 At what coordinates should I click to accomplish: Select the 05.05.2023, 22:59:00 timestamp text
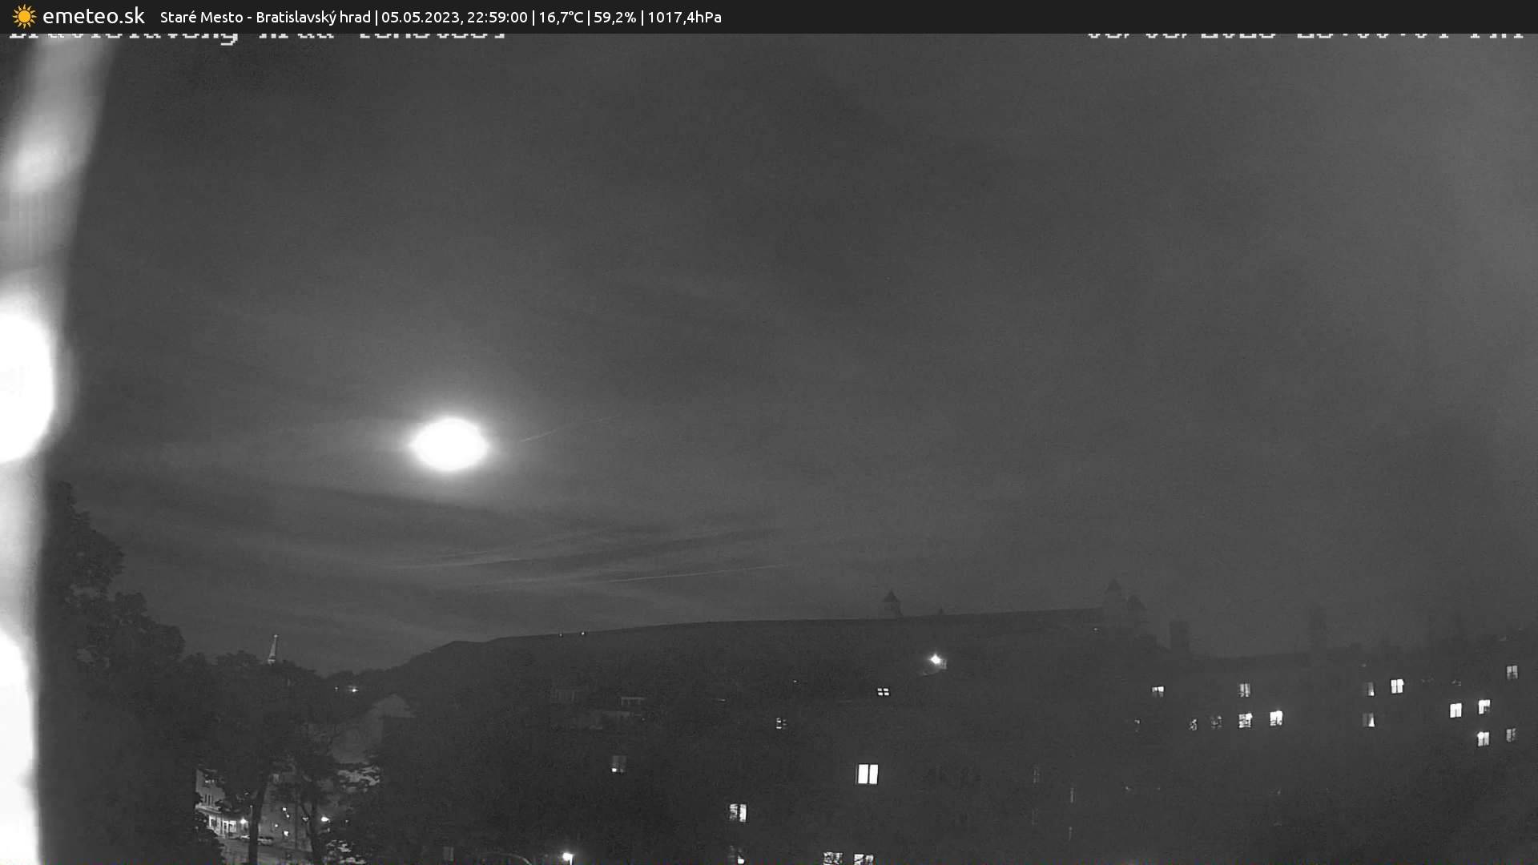[454, 18]
